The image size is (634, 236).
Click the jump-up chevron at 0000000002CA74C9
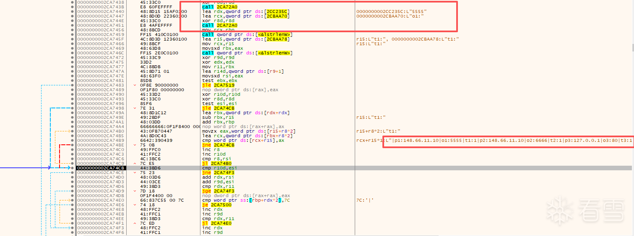click(135, 163)
